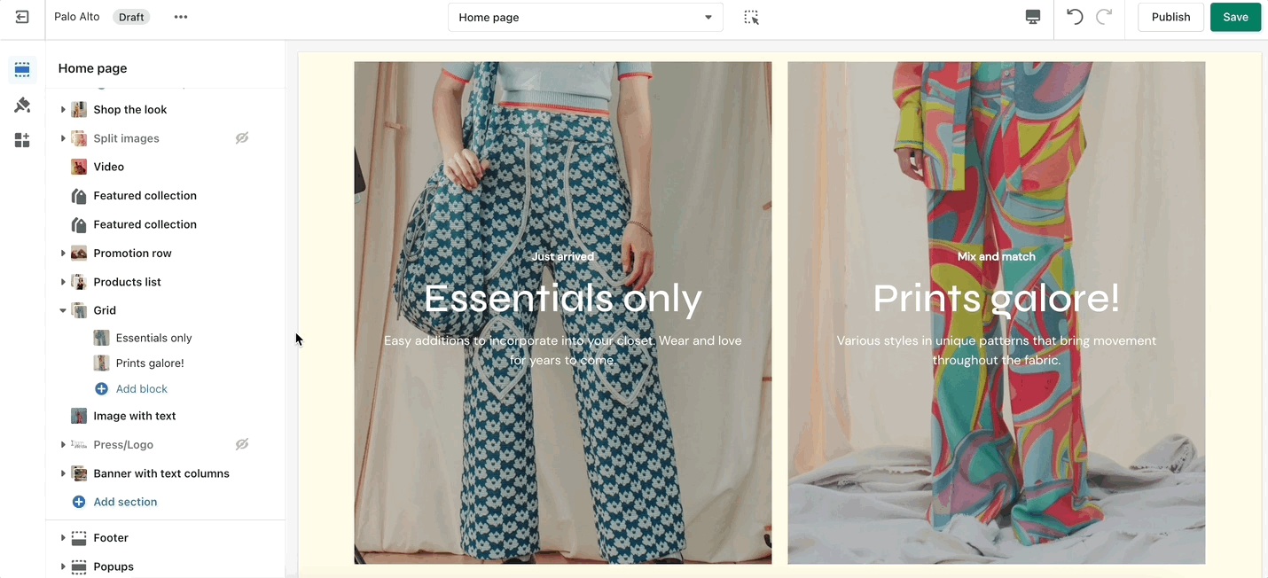Click the exit editor icon

(22, 17)
